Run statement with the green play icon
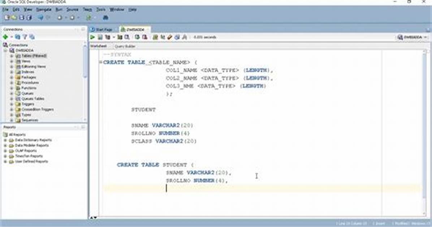Image resolution: width=432 pixels, height=227 pixels. point(92,37)
